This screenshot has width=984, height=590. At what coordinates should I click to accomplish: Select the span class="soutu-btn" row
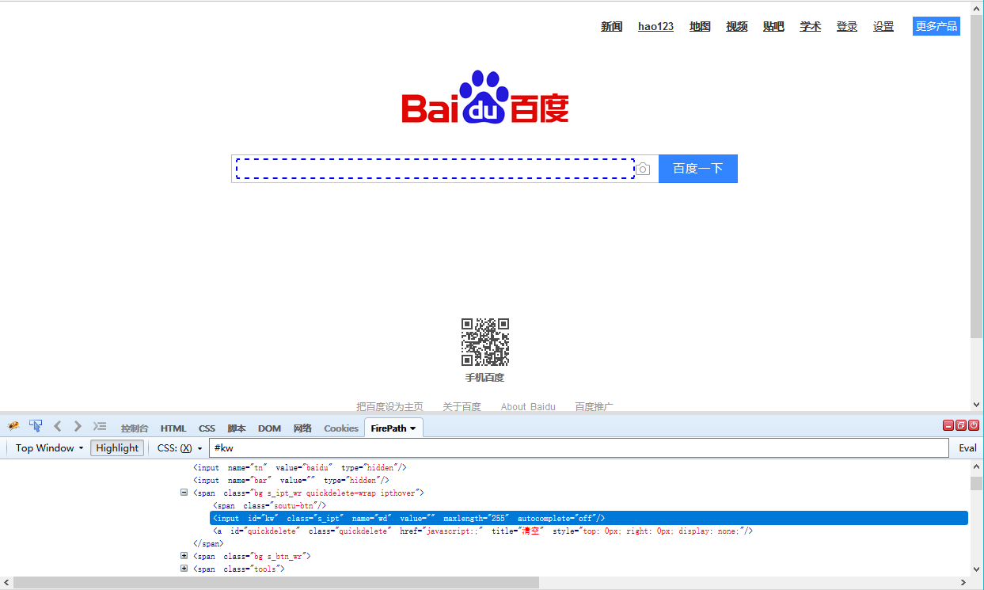269,505
